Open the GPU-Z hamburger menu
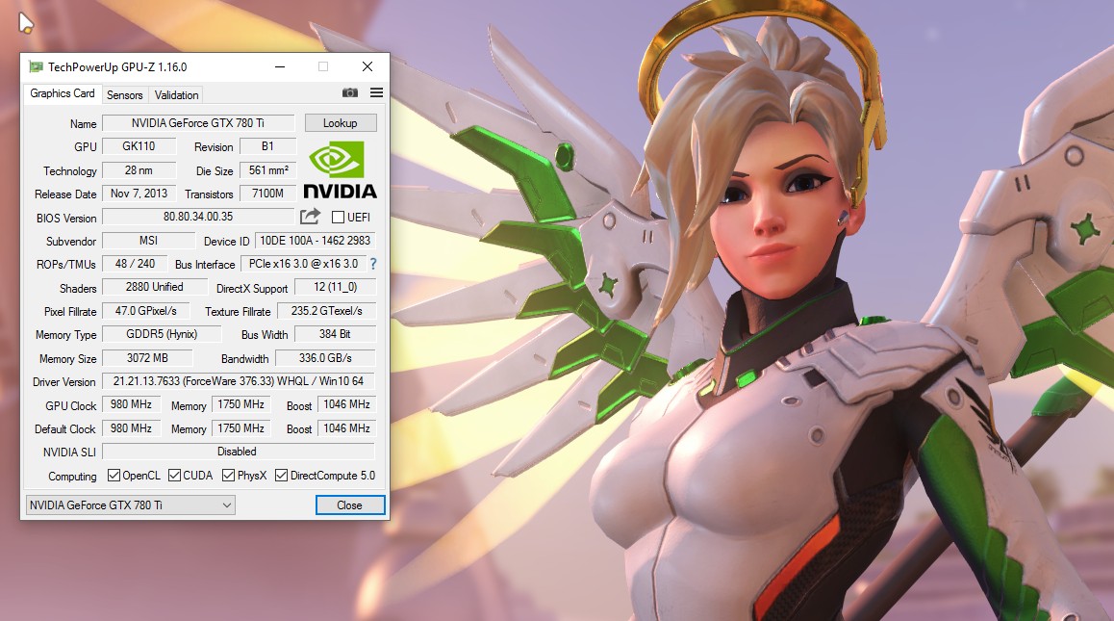1114x621 pixels. coord(376,92)
